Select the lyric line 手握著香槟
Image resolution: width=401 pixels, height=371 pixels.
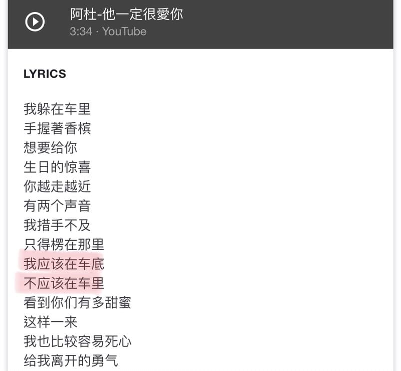pyautogui.click(x=57, y=128)
